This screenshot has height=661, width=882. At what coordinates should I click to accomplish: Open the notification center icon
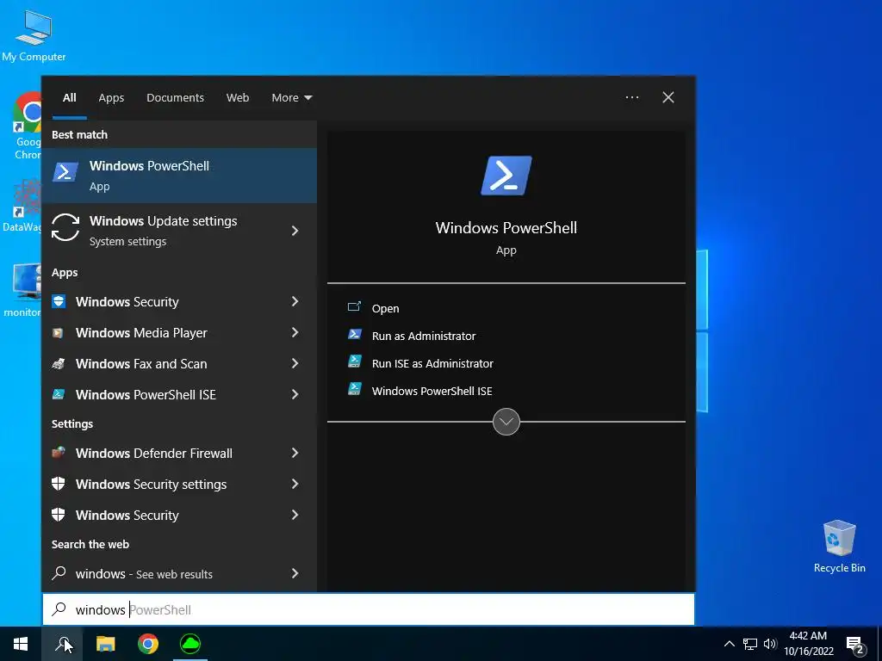[x=855, y=645]
